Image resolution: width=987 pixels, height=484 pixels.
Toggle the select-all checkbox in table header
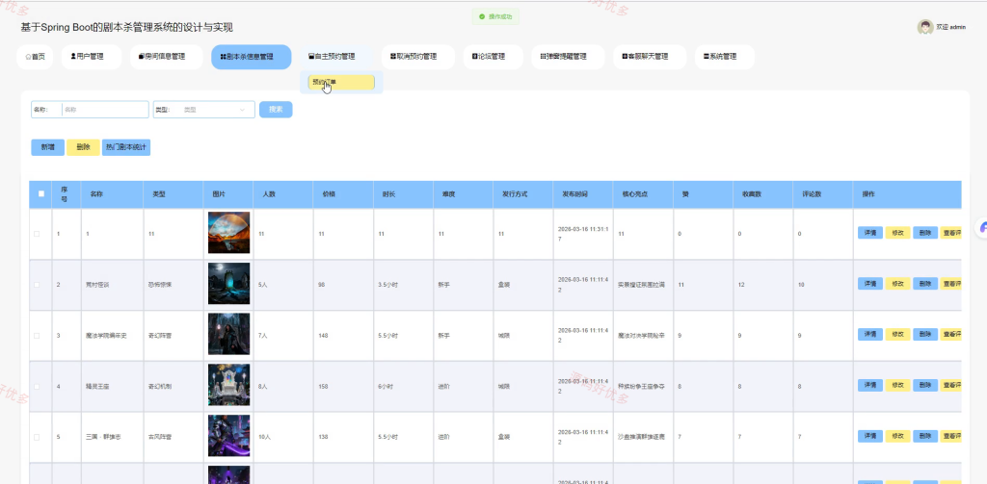pos(40,193)
